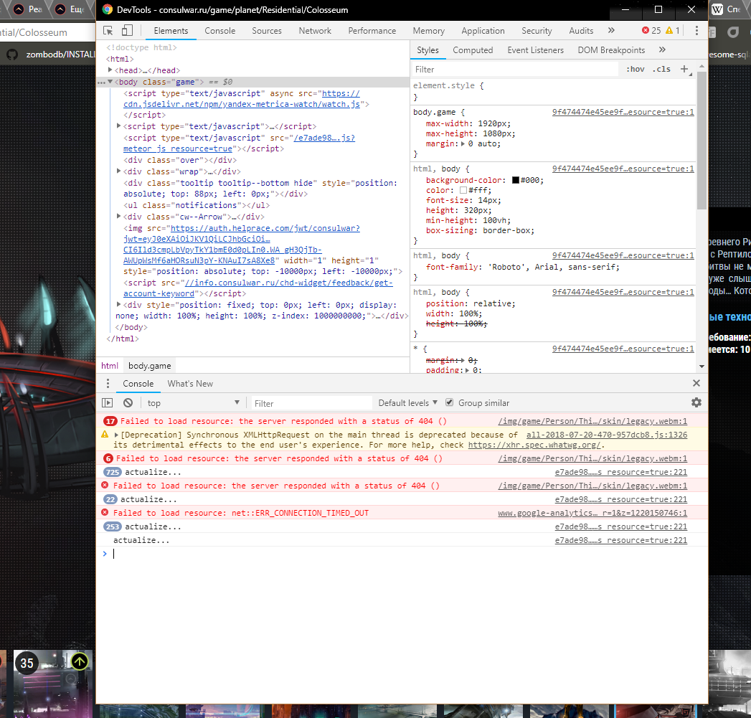Expand the head element node
Screen dimensions: 751x718
point(110,70)
